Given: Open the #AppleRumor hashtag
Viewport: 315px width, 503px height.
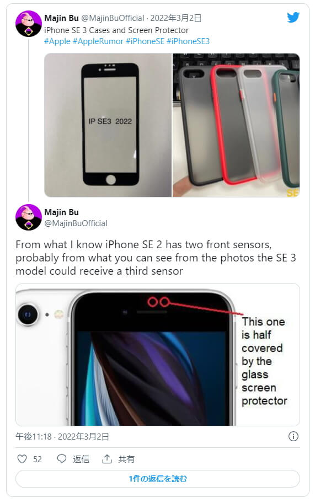Looking at the screenshot, I should [98, 41].
